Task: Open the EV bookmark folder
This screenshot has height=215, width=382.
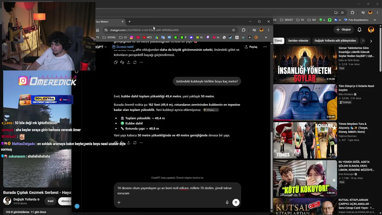Action: 300,20
